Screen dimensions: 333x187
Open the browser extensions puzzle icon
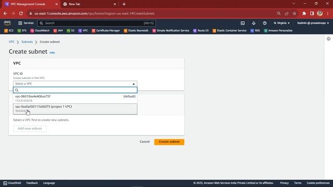pos(304,14)
